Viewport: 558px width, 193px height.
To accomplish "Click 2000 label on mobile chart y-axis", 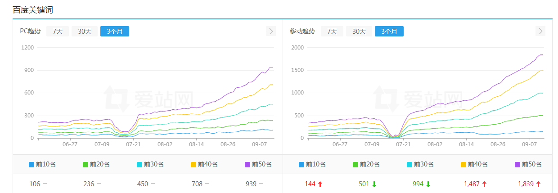I will [297, 47].
